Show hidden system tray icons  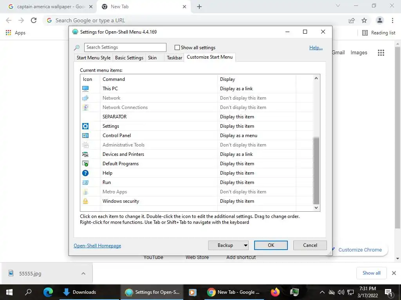coord(322,292)
